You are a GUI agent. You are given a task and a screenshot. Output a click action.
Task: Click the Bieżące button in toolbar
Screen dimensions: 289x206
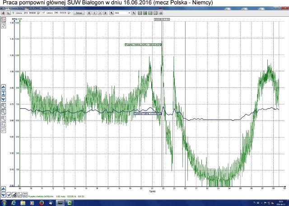pos(79,13)
